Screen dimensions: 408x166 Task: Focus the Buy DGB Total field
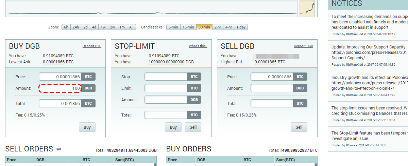pyautogui.click(x=60, y=104)
